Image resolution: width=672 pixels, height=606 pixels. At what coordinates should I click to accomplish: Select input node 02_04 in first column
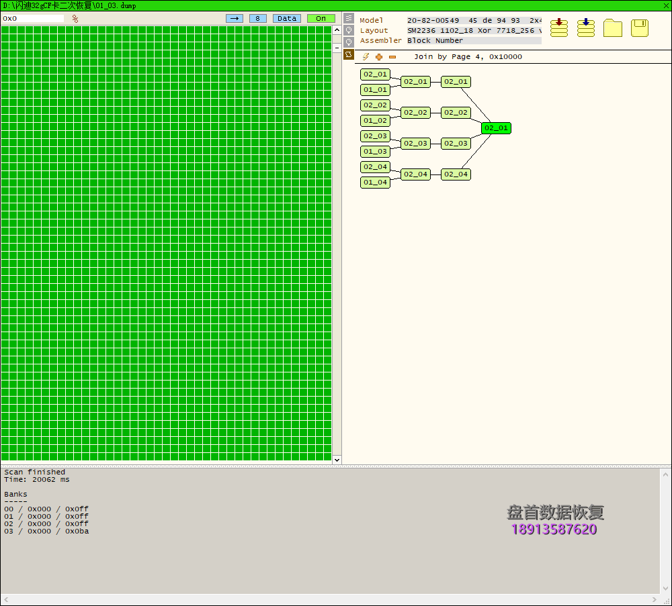click(375, 166)
